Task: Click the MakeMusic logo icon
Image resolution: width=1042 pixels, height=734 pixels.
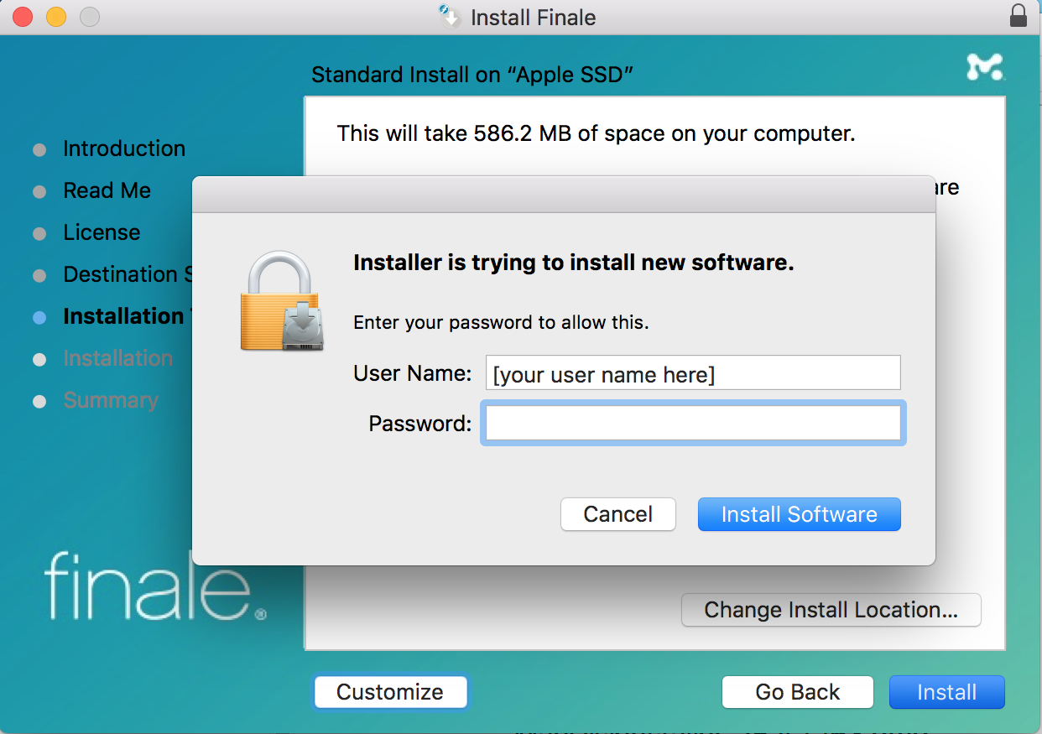Action: coord(984,67)
